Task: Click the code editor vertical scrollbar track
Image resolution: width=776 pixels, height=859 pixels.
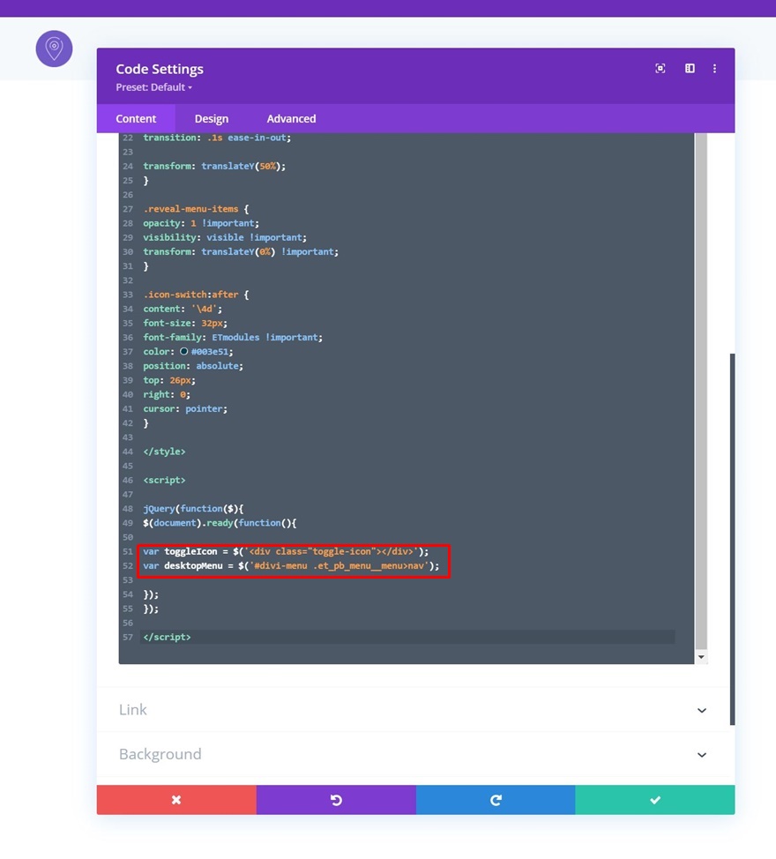Action: 701,392
